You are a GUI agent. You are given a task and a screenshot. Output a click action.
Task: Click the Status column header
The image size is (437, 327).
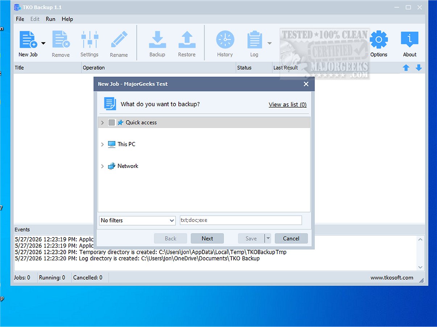pos(254,68)
